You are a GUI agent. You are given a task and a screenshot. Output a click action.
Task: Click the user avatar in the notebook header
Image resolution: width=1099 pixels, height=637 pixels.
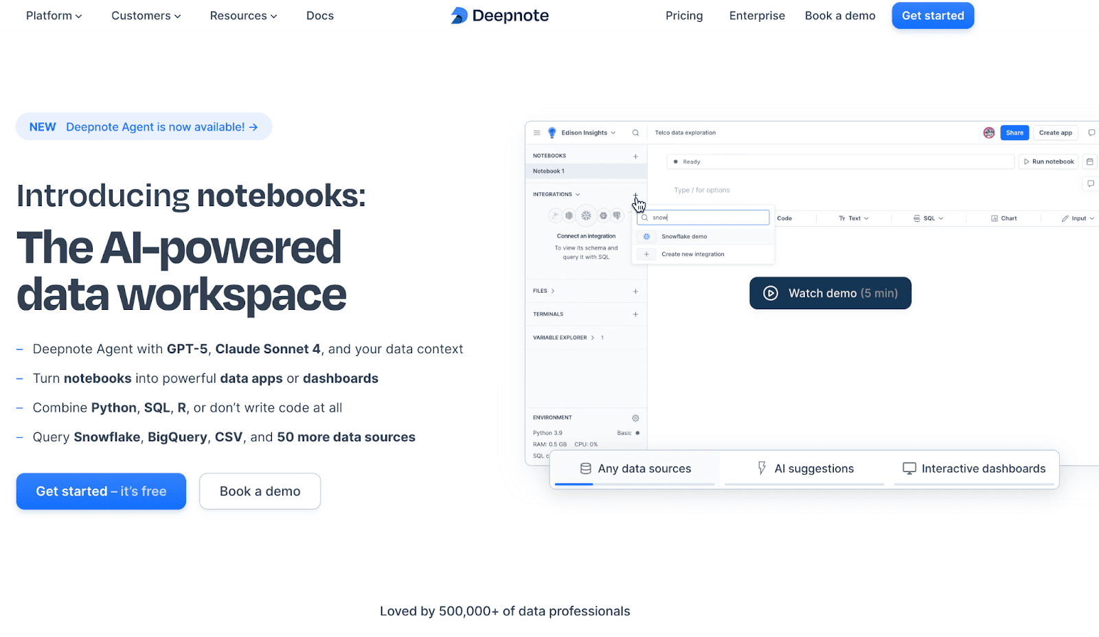tap(989, 133)
